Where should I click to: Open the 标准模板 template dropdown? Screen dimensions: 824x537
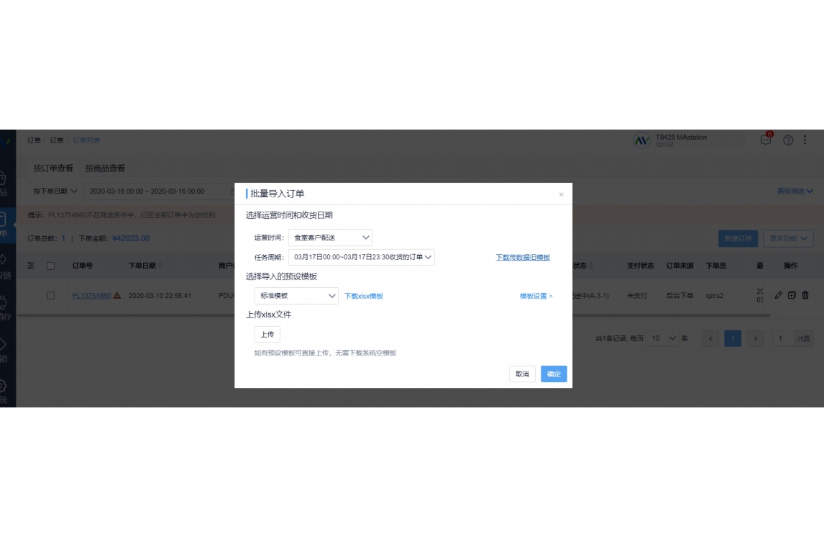pyautogui.click(x=295, y=295)
